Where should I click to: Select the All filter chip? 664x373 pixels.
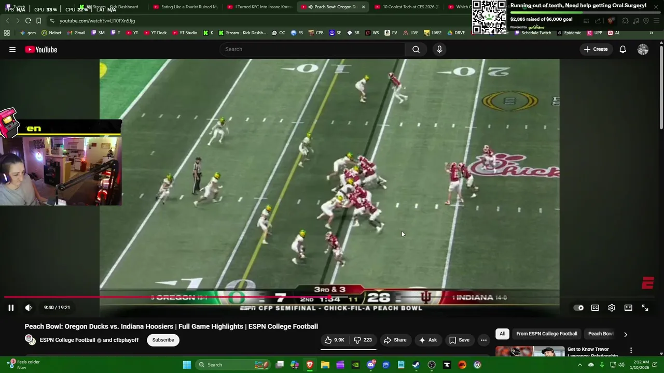(502, 334)
